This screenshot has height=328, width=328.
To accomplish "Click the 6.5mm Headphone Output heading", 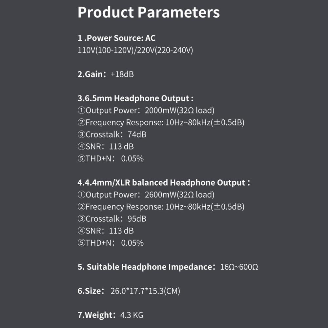I will 135,98.
